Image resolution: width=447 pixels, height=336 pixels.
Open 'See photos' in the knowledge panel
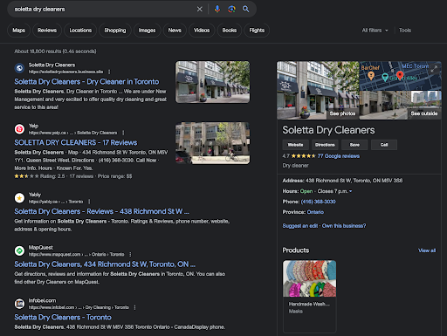coord(342,113)
